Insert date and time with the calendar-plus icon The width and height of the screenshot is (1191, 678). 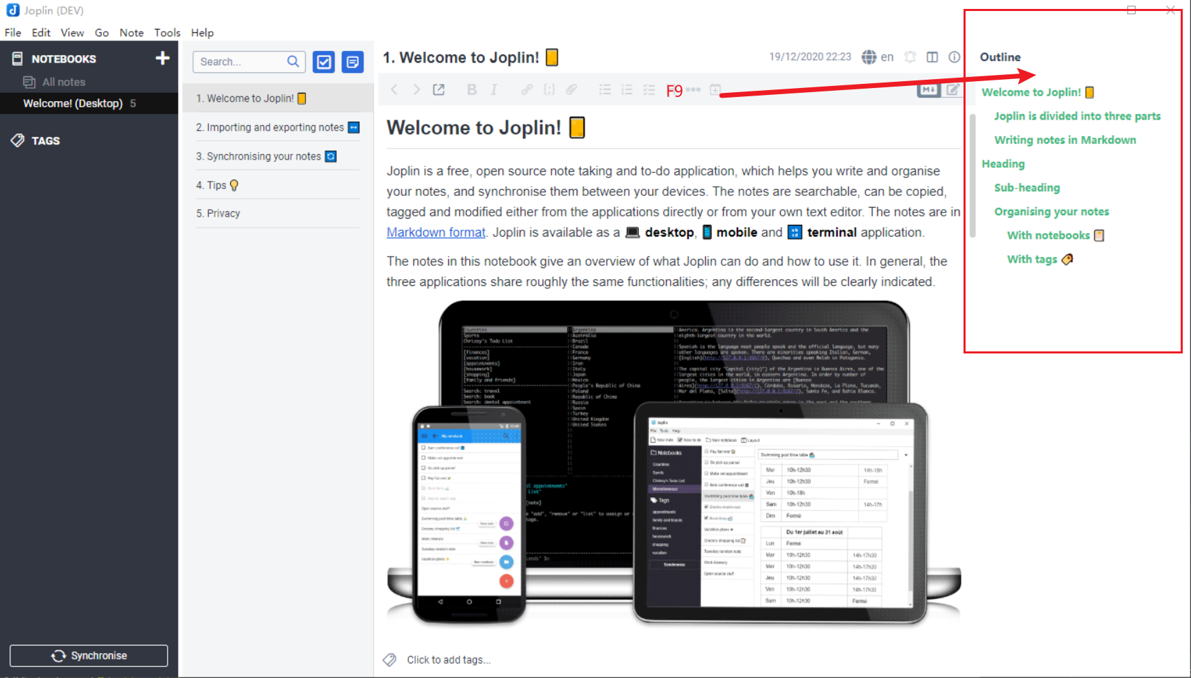pyautogui.click(x=715, y=90)
